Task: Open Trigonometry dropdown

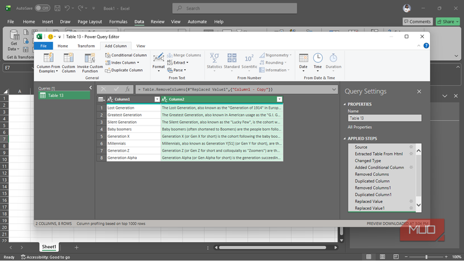Action: pyautogui.click(x=275, y=55)
